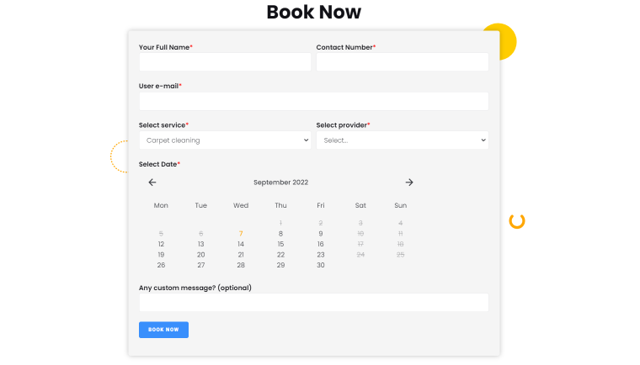Screen dimensions: 640x365
Task: Choose September 30 as the date
Action: pyautogui.click(x=320, y=265)
